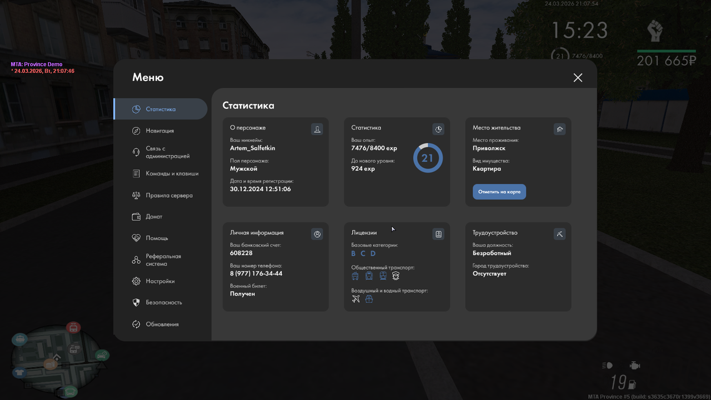Click the experience value 7476/8400 exp
The width and height of the screenshot is (711, 400).
pos(374,148)
